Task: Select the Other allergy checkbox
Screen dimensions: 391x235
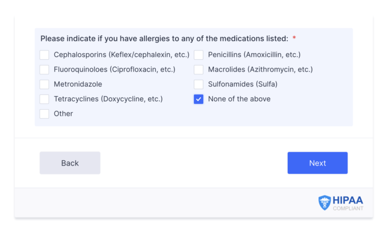Action: tap(45, 113)
